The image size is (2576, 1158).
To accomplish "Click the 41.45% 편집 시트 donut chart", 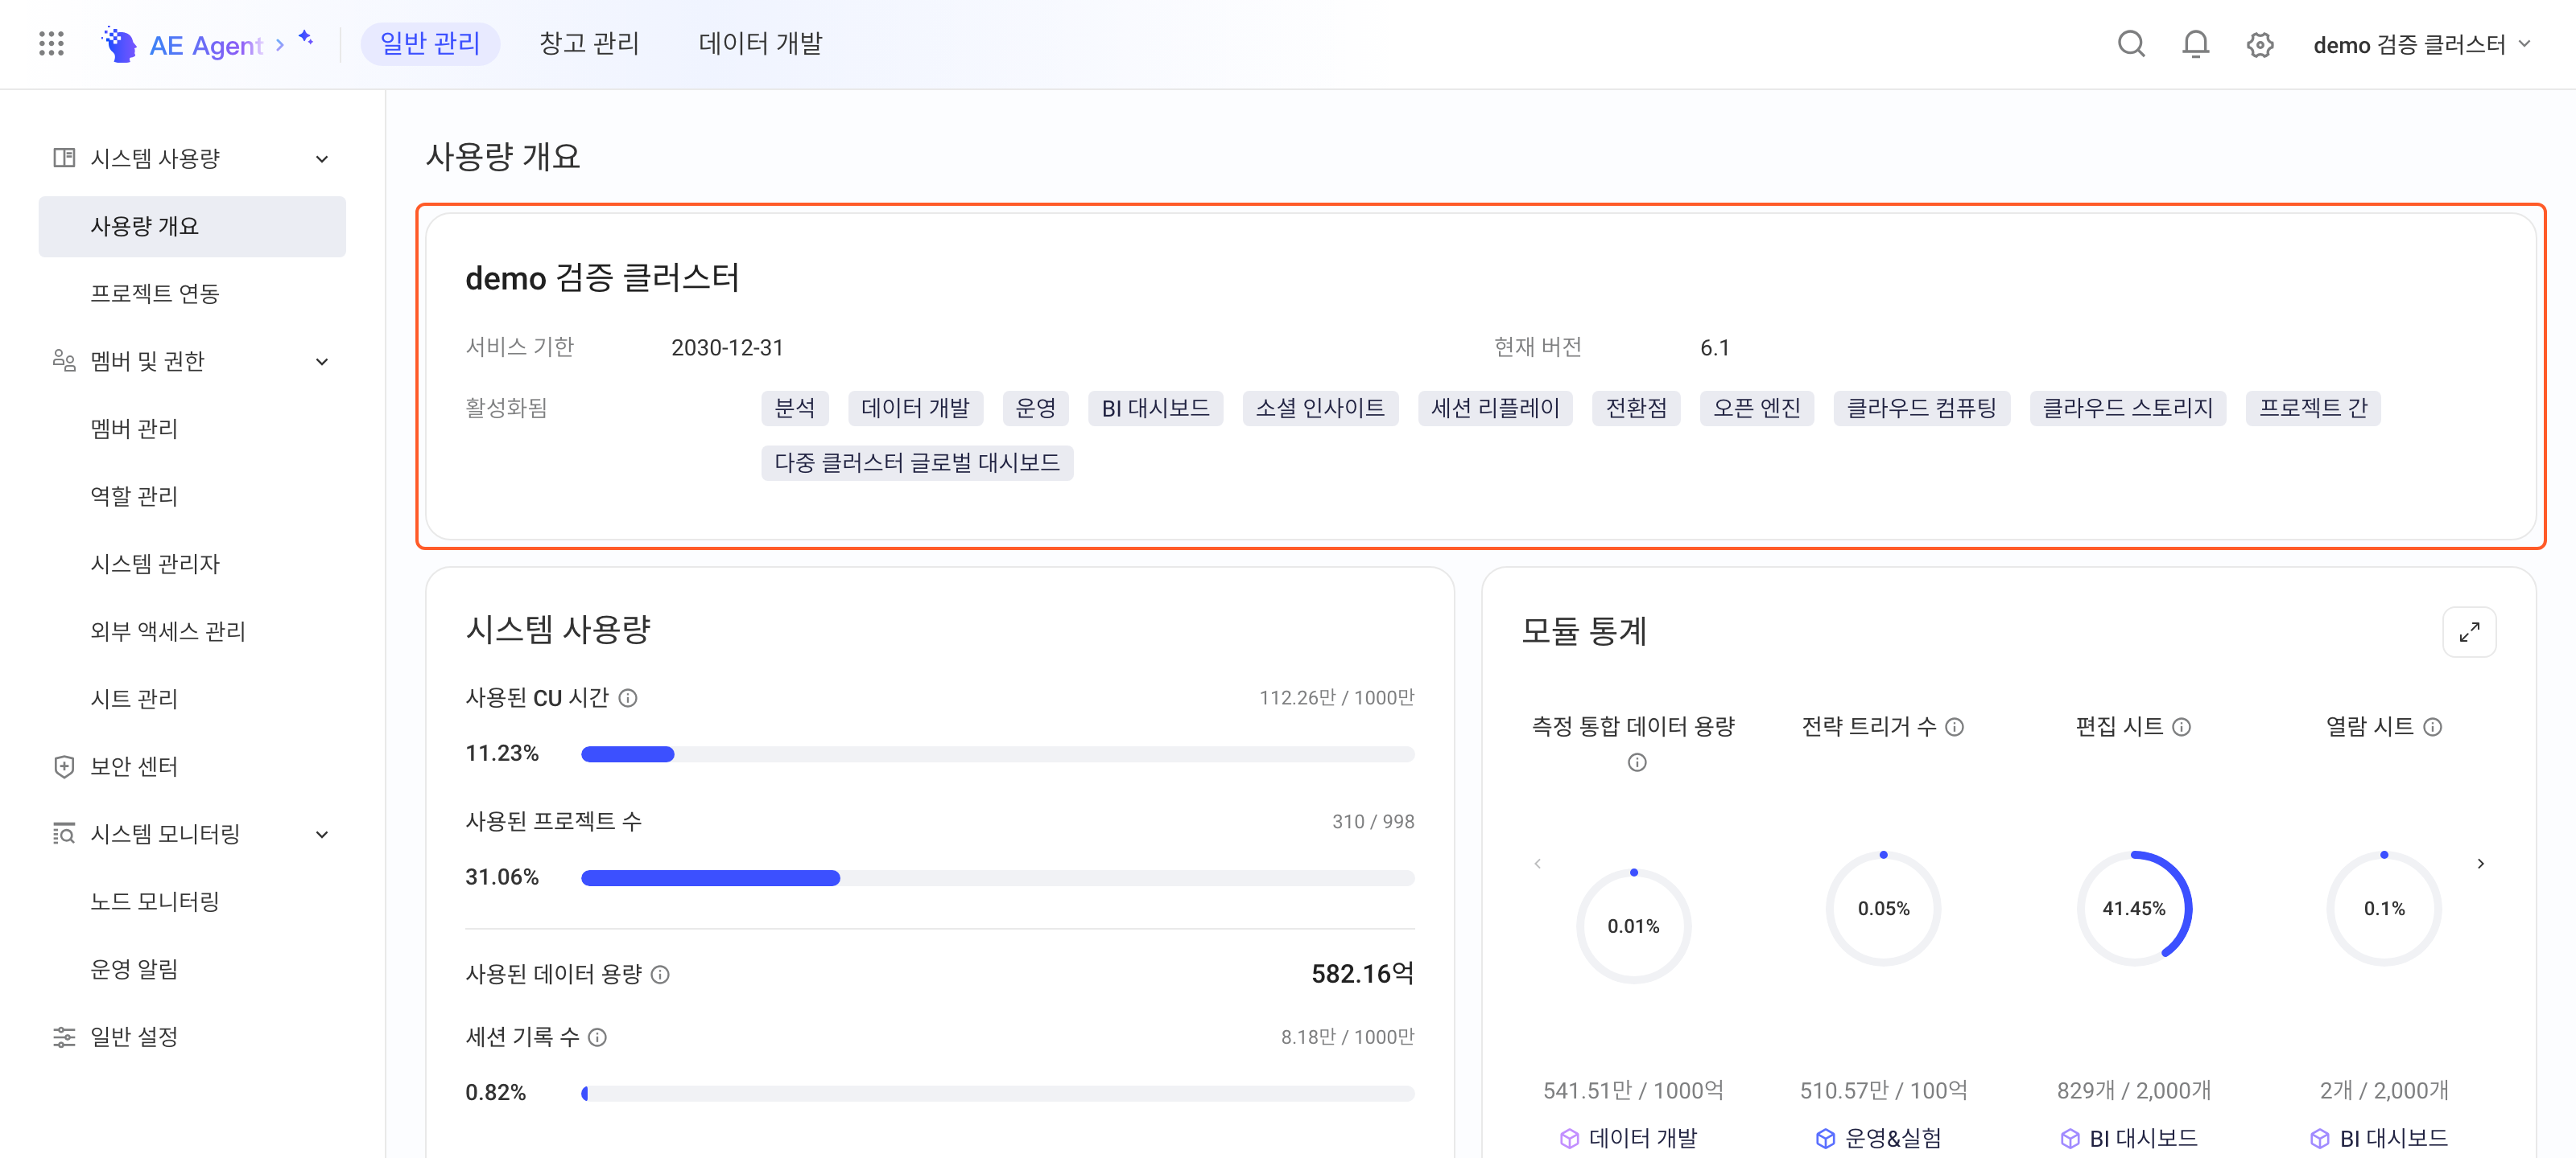I will point(2133,908).
